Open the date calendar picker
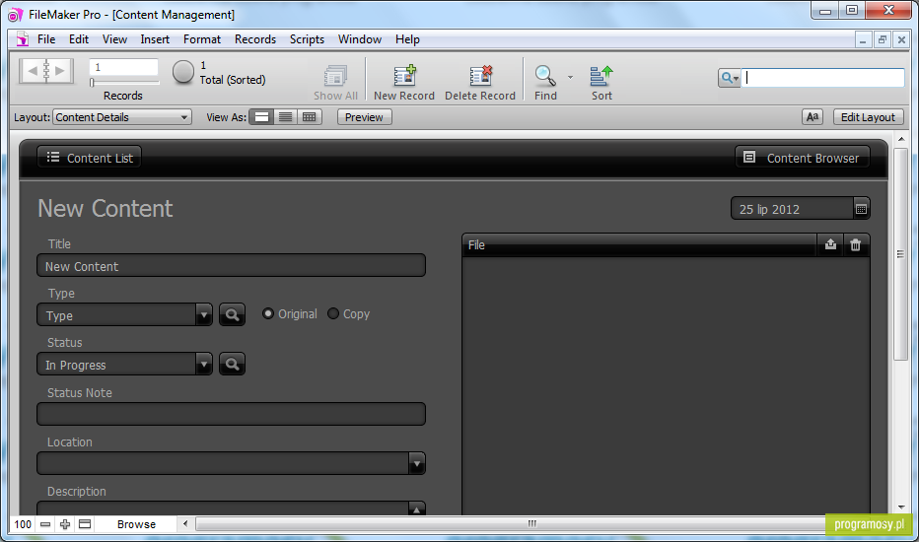 (861, 209)
